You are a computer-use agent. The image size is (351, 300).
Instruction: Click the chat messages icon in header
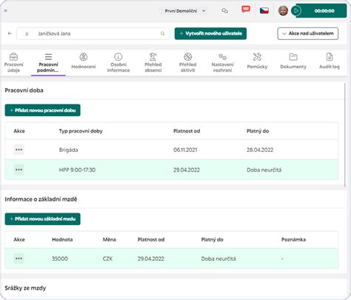pyautogui.click(x=224, y=11)
